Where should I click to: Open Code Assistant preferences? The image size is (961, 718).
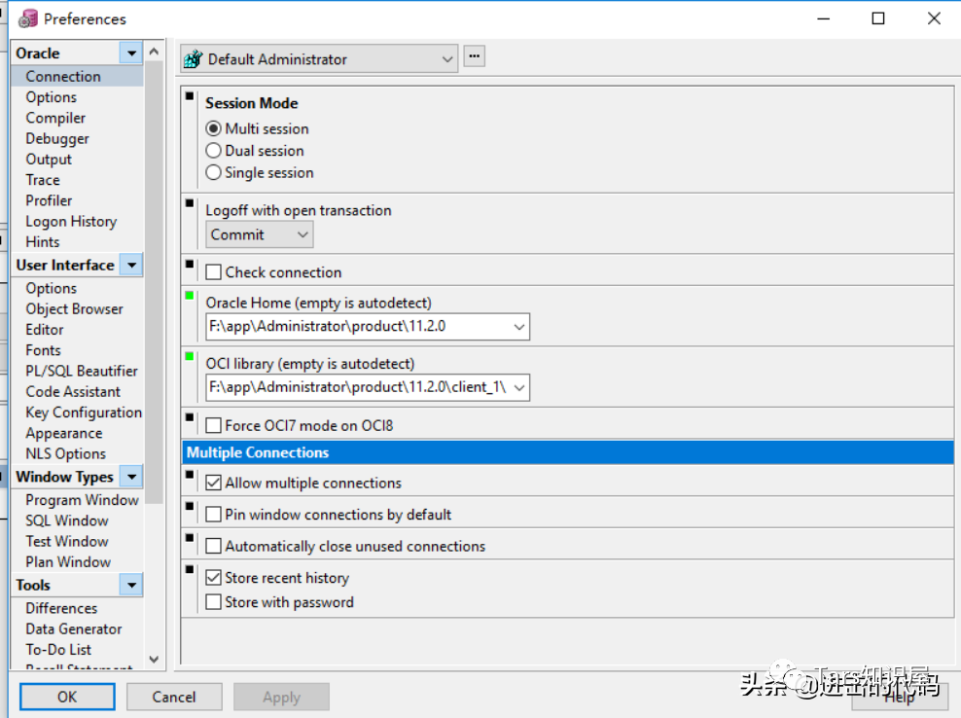[73, 392]
